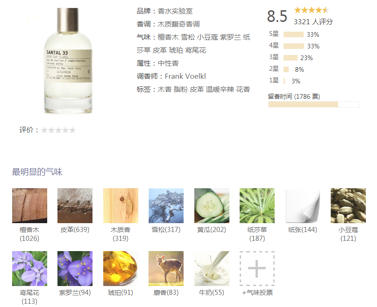Click the cardamom 小豆蔻 scent image
Image resolution: width=377 pixels, height=307 pixels.
pos(348,205)
